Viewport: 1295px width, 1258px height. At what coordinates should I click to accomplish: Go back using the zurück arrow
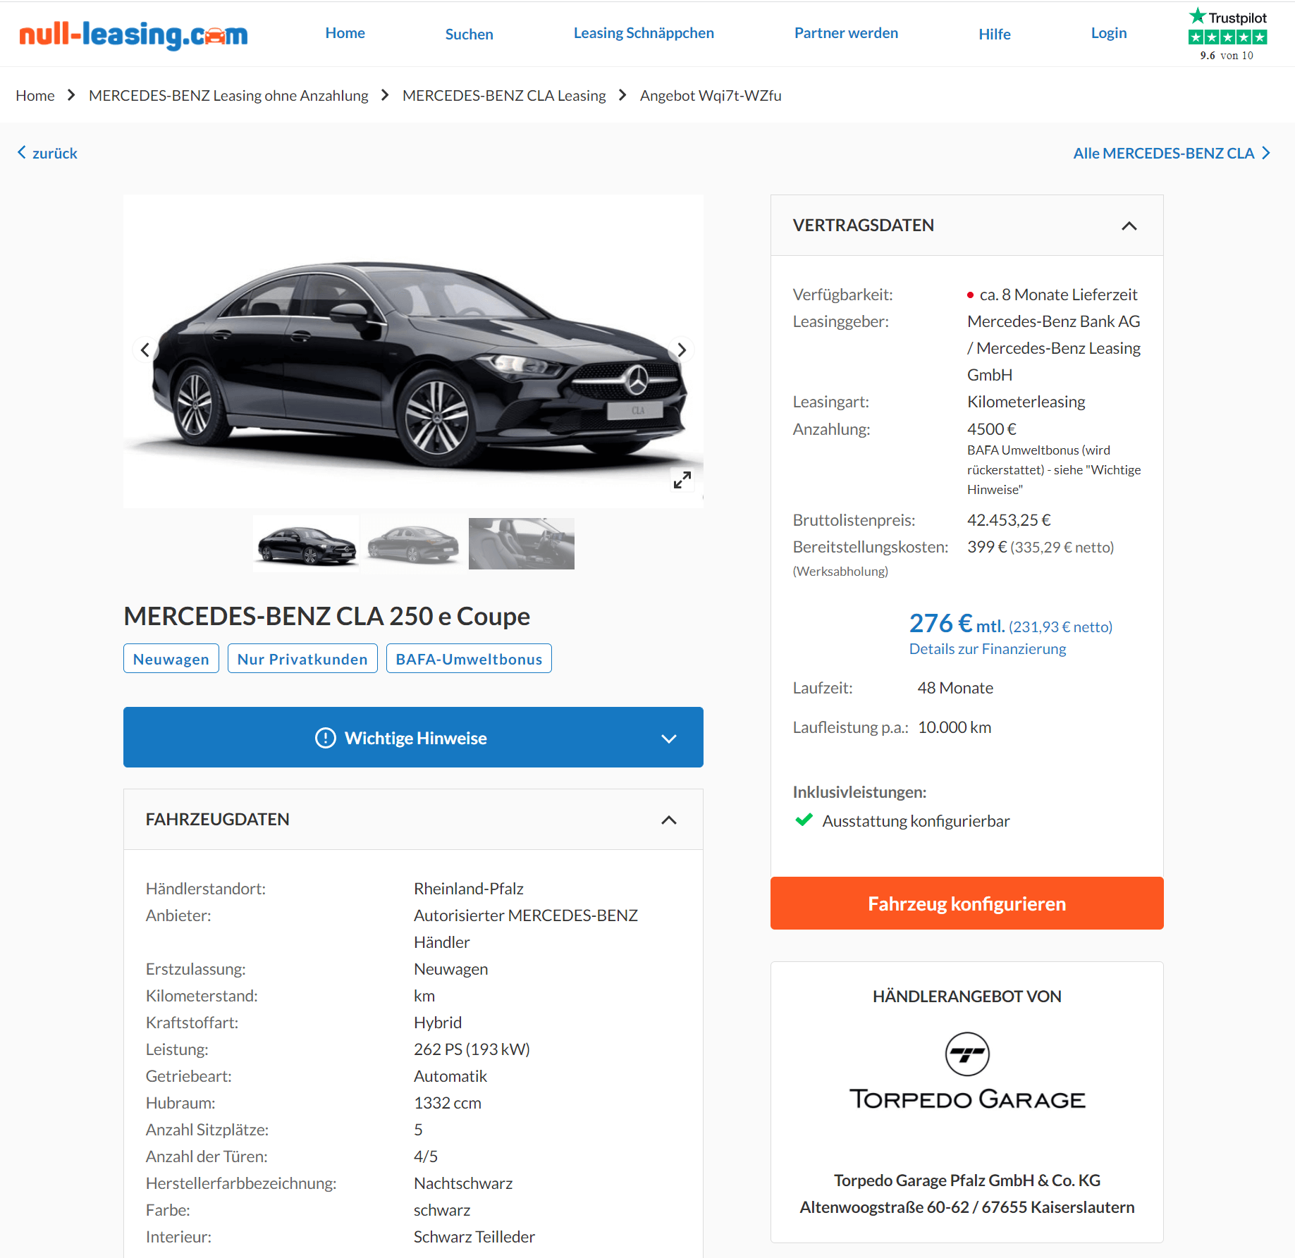(47, 153)
